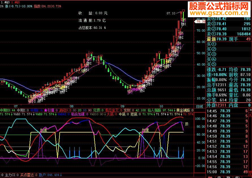Click the tick list scroll-up arrow
This screenshot has width=252, height=178.
[250, 115]
